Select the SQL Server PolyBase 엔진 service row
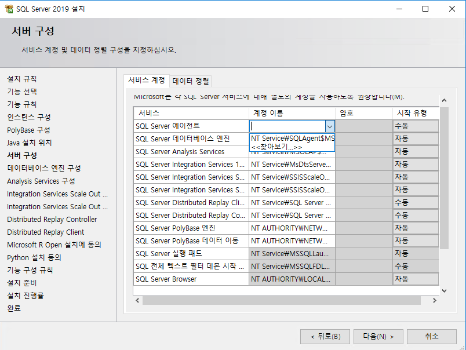 coord(191,228)
